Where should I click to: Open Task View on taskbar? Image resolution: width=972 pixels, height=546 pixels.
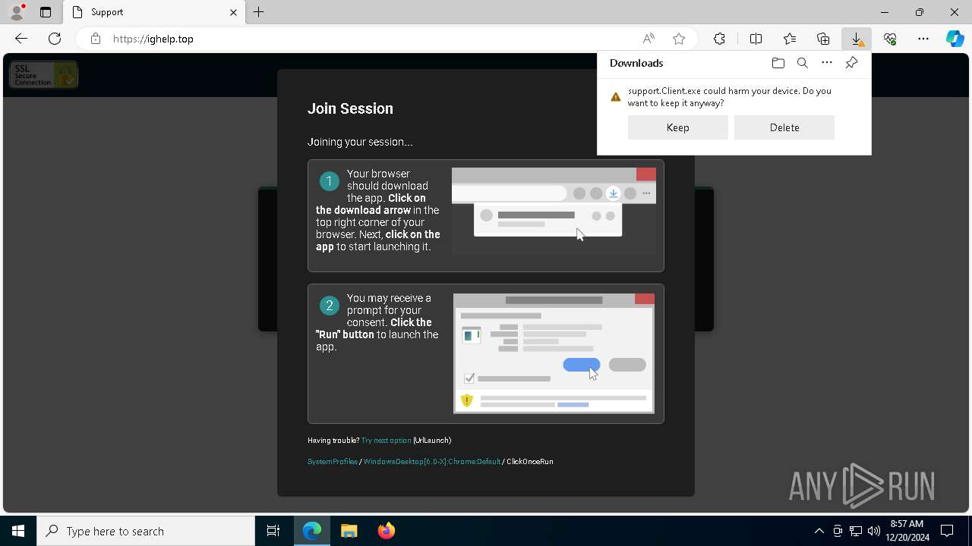pyautogui.click(x=273, y=531)
